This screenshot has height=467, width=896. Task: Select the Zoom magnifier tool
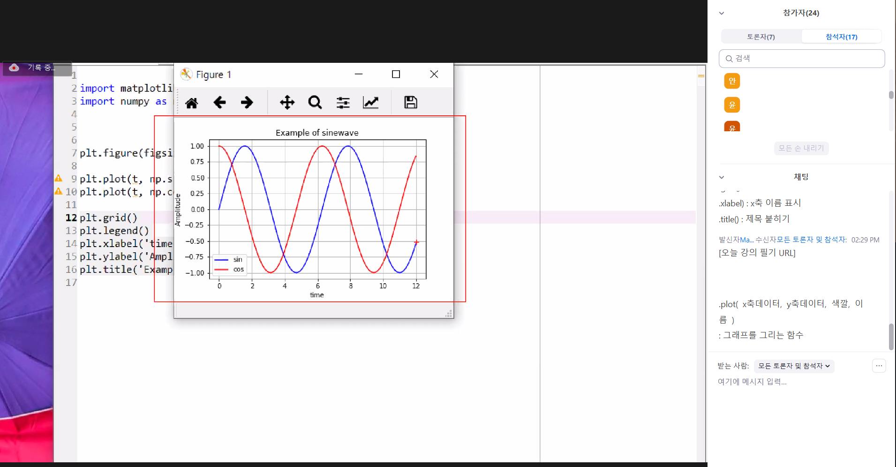pos(315,102)
